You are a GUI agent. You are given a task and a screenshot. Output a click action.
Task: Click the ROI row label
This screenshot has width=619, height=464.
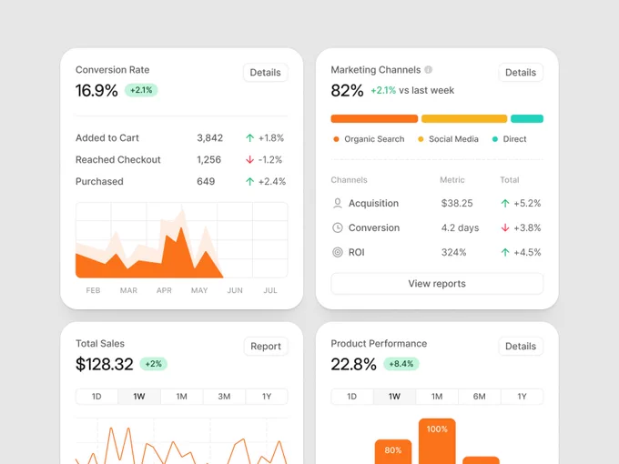click(x=357, y=252)
